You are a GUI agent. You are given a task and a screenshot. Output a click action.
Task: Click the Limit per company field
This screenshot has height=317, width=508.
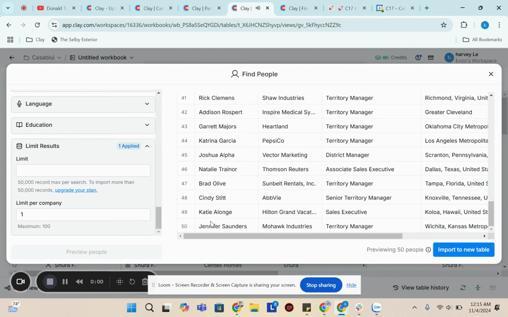point(83,214)
